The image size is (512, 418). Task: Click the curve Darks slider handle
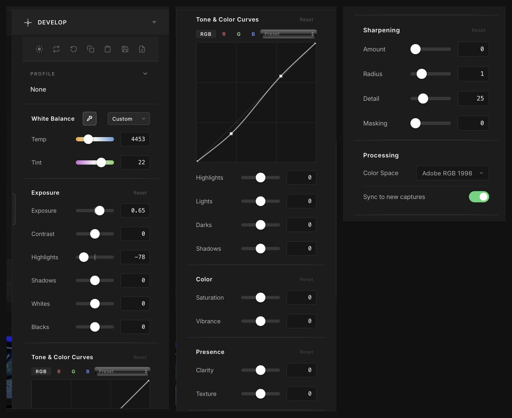[x=260, y=225]
